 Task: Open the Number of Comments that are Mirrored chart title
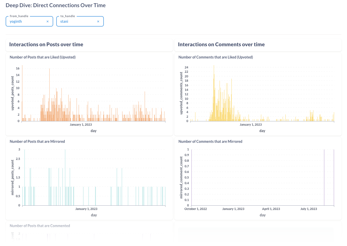click(x=210, y=142)
